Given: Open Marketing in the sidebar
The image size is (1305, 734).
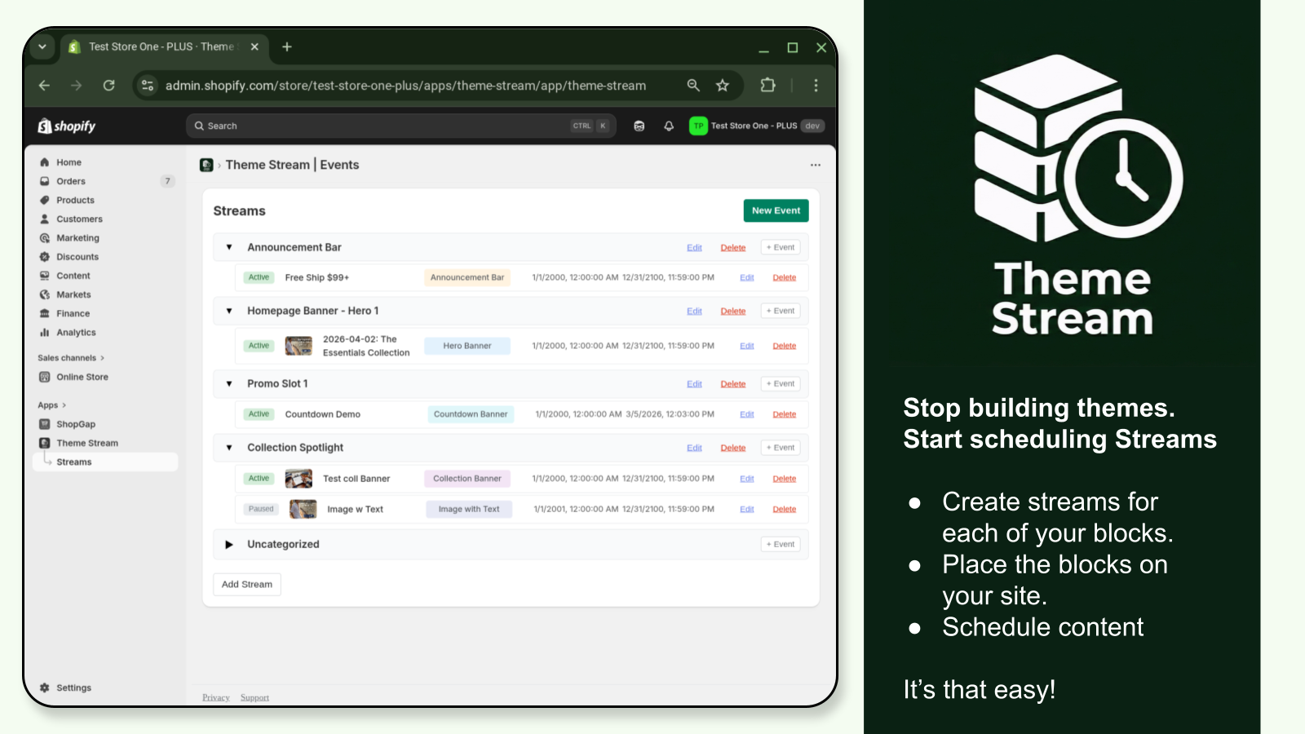Looking at the screenshot, I should point(77,238).
